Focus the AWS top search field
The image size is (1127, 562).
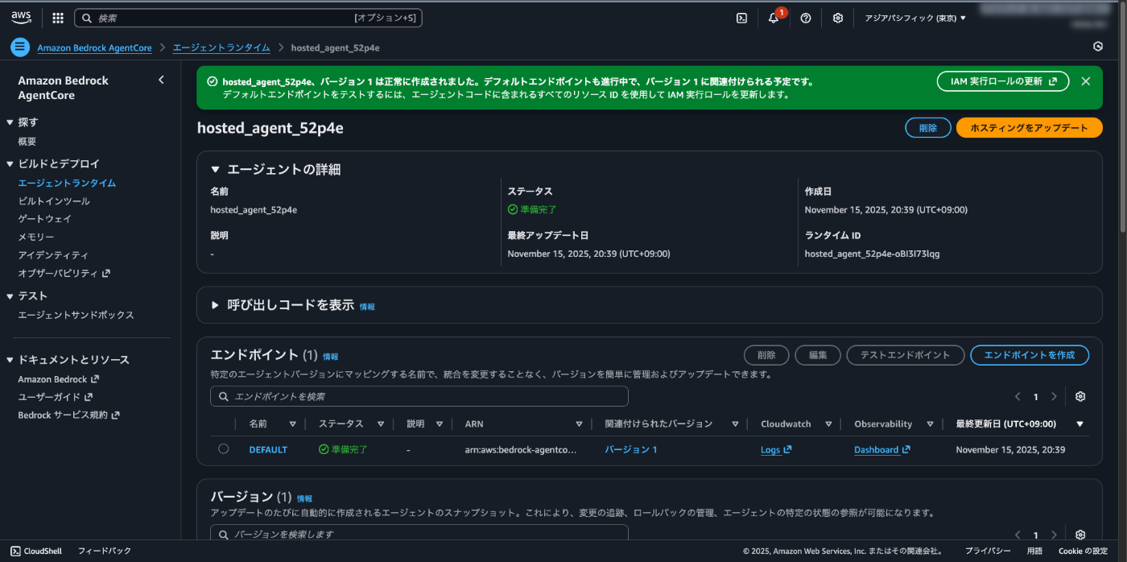(248, 18)
